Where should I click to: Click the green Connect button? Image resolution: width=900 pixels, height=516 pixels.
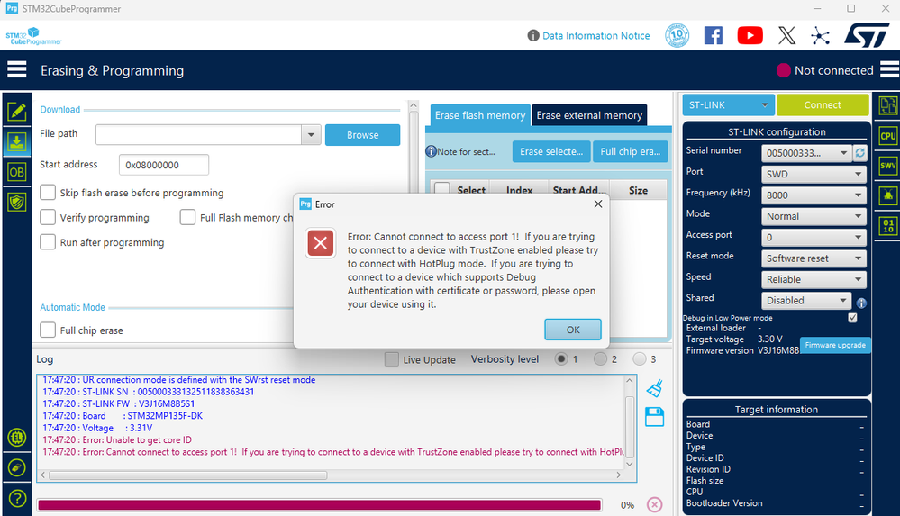click(823, 105)
